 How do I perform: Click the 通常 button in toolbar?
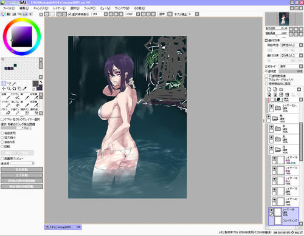coord(162,14)
